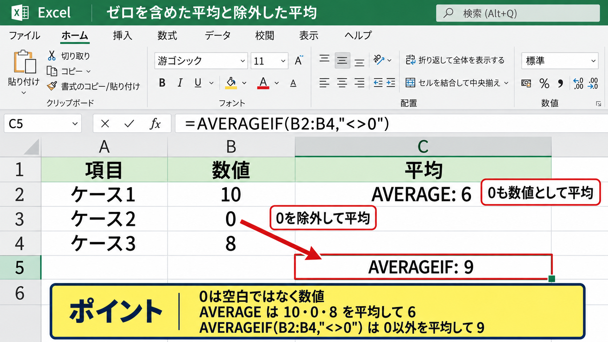Increase decimal places icon

coord(578,83)
